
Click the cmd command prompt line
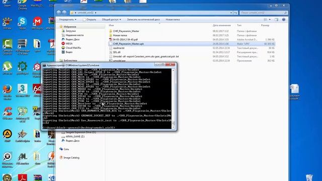[x=79, y=128]
